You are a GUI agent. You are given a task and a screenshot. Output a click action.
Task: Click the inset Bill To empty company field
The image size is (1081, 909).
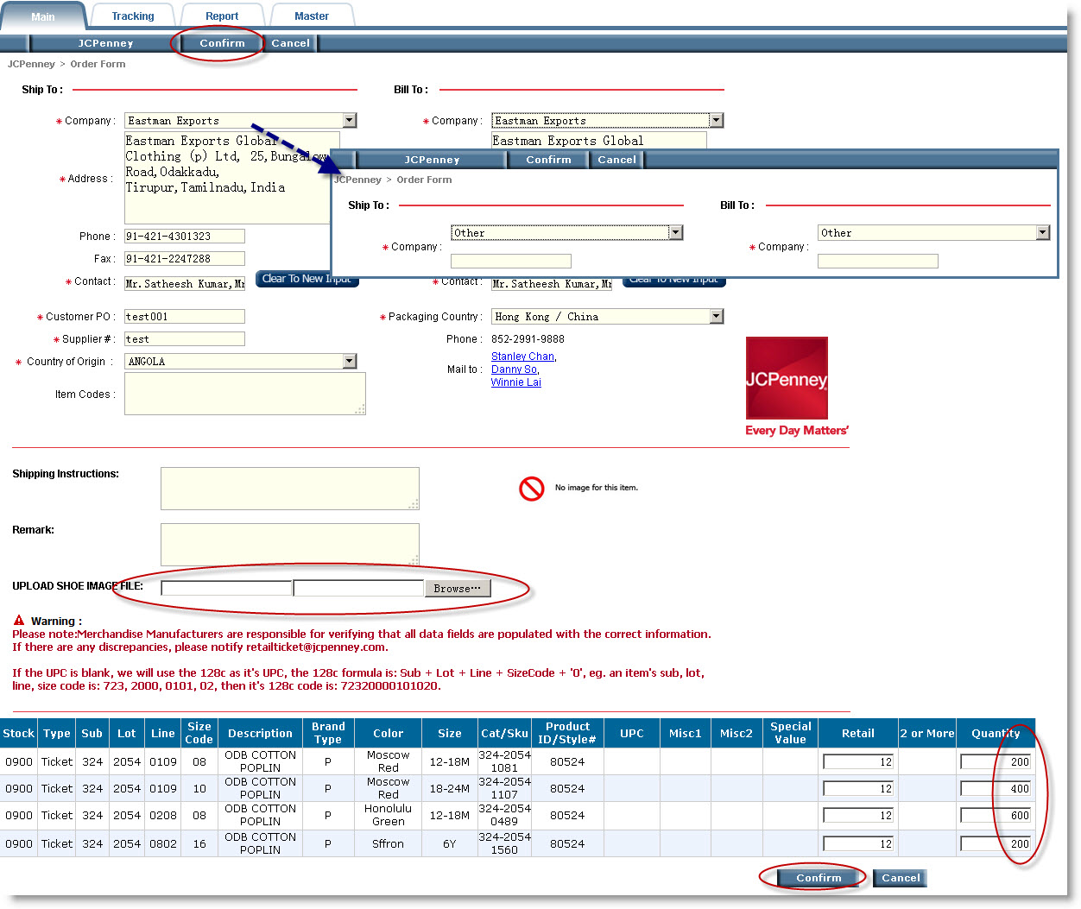(x=878, y=261)
